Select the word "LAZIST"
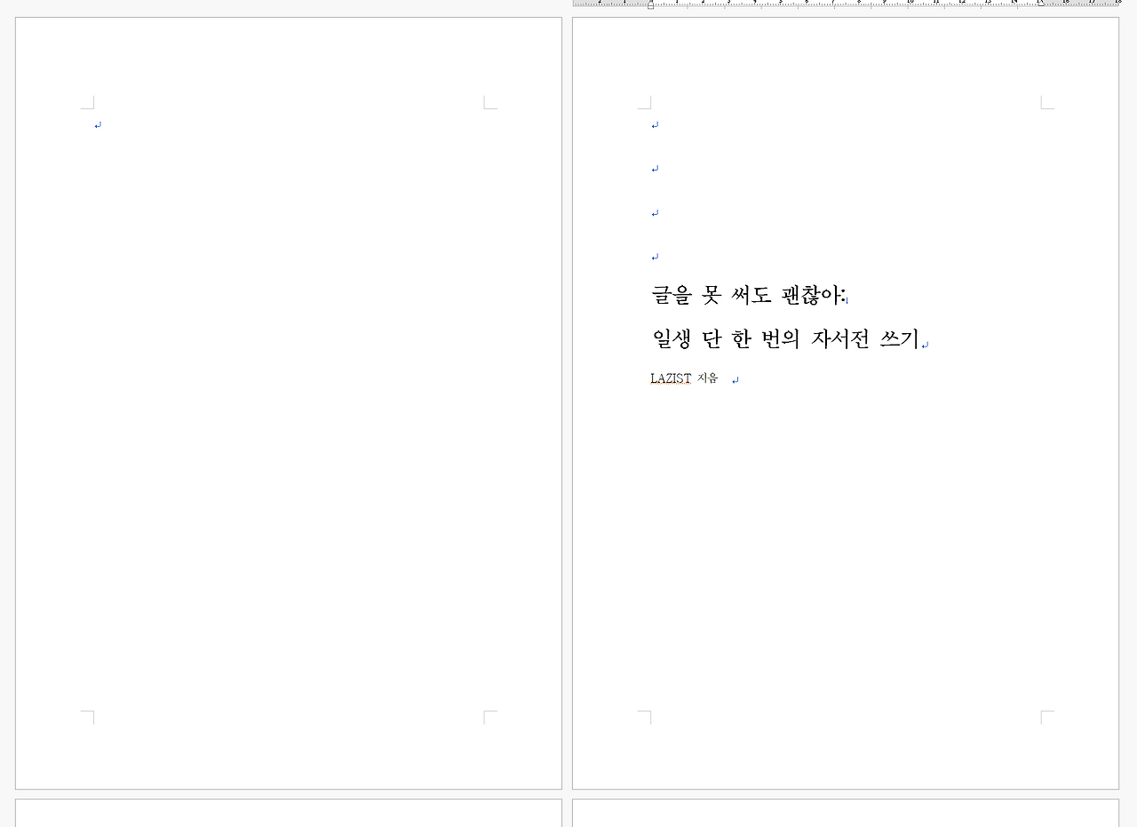Screen dimensions: 1137x827 pos(672,378)
